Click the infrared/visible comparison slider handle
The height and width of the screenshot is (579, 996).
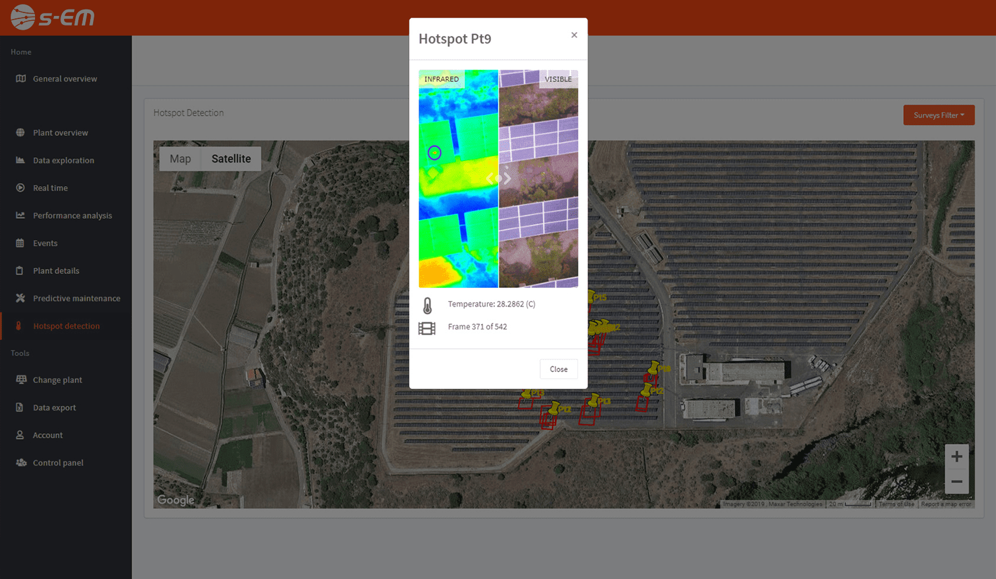[499, 178]
